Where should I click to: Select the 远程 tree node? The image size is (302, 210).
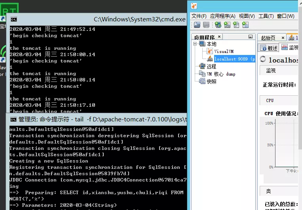(211, 66)
